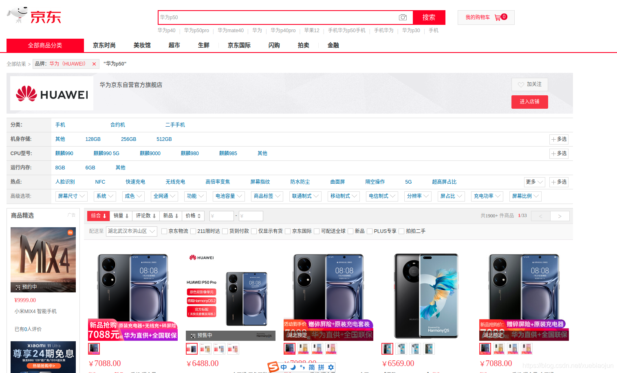
Task: Open the camera image search icon
Action: click(x=403, y=18)
